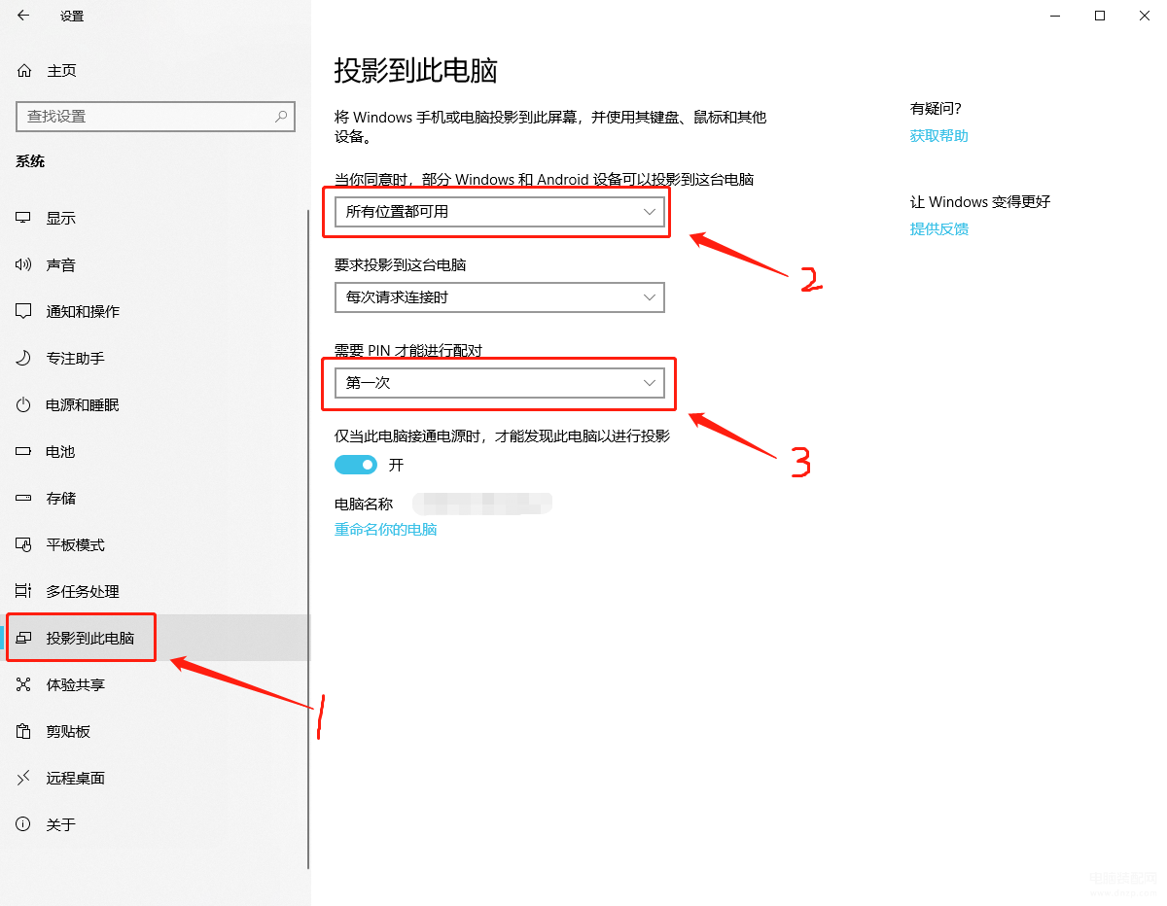Image resolution: width=1167 pixels, height=906 pixels.
Task: Click the 电池 battery icon
Action: tap(24, 451)
